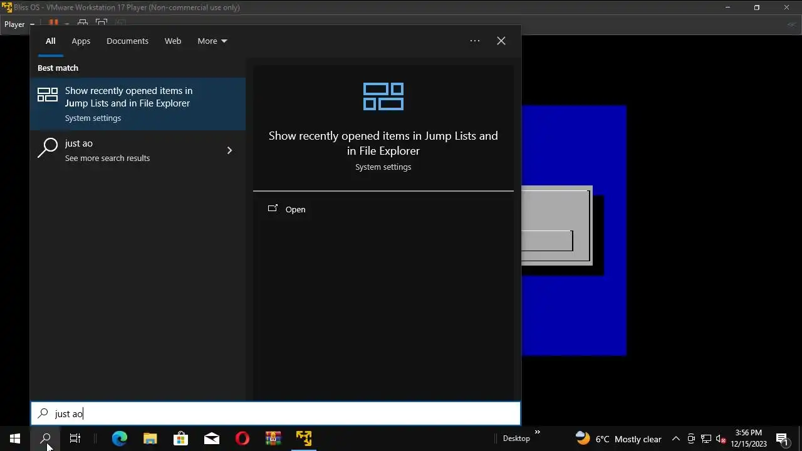Open the Player menu in VMware
This screenshot has height=451, width=802.
[18, 24]
